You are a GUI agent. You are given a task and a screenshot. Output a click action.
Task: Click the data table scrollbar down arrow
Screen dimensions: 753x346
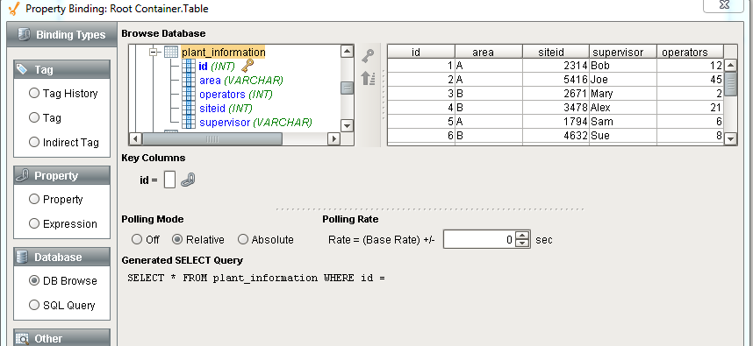coord(730,139)
